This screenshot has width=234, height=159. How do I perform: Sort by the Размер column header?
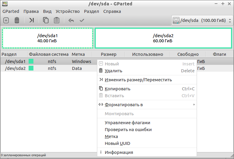pos(108,54)
